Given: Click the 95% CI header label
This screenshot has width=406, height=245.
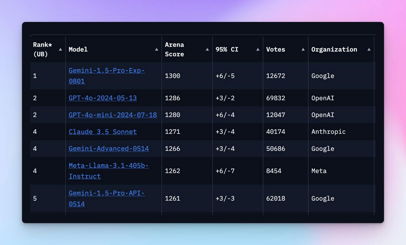Looking at the screenshot, I should pos(227,49).
